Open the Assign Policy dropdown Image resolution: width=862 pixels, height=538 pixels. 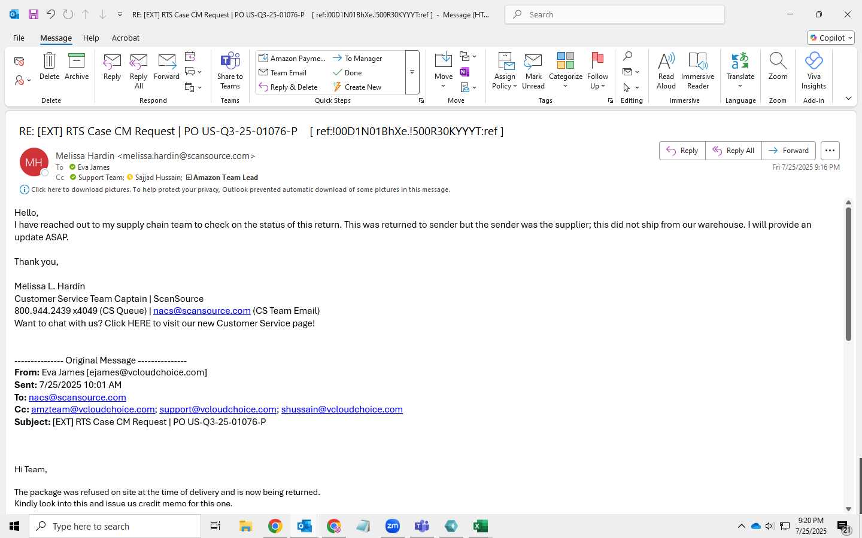(505, 71)
